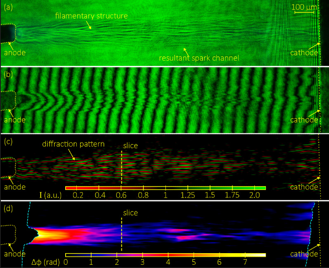This screenshot has width=329, height=268.
Task: Select the "cathode" label in panel (c)
Action: 304,187
